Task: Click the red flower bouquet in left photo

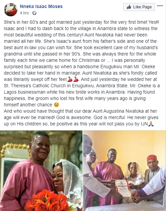Action: 48,201
